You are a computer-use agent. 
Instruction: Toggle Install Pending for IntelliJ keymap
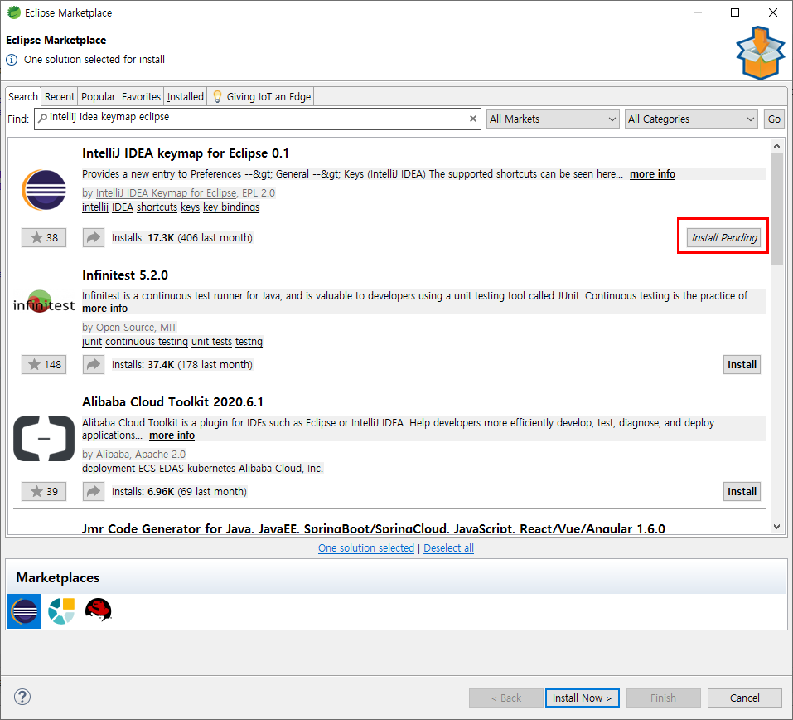723,237
